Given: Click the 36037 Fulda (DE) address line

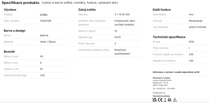Looking at the screenshot, I should 160,85.
